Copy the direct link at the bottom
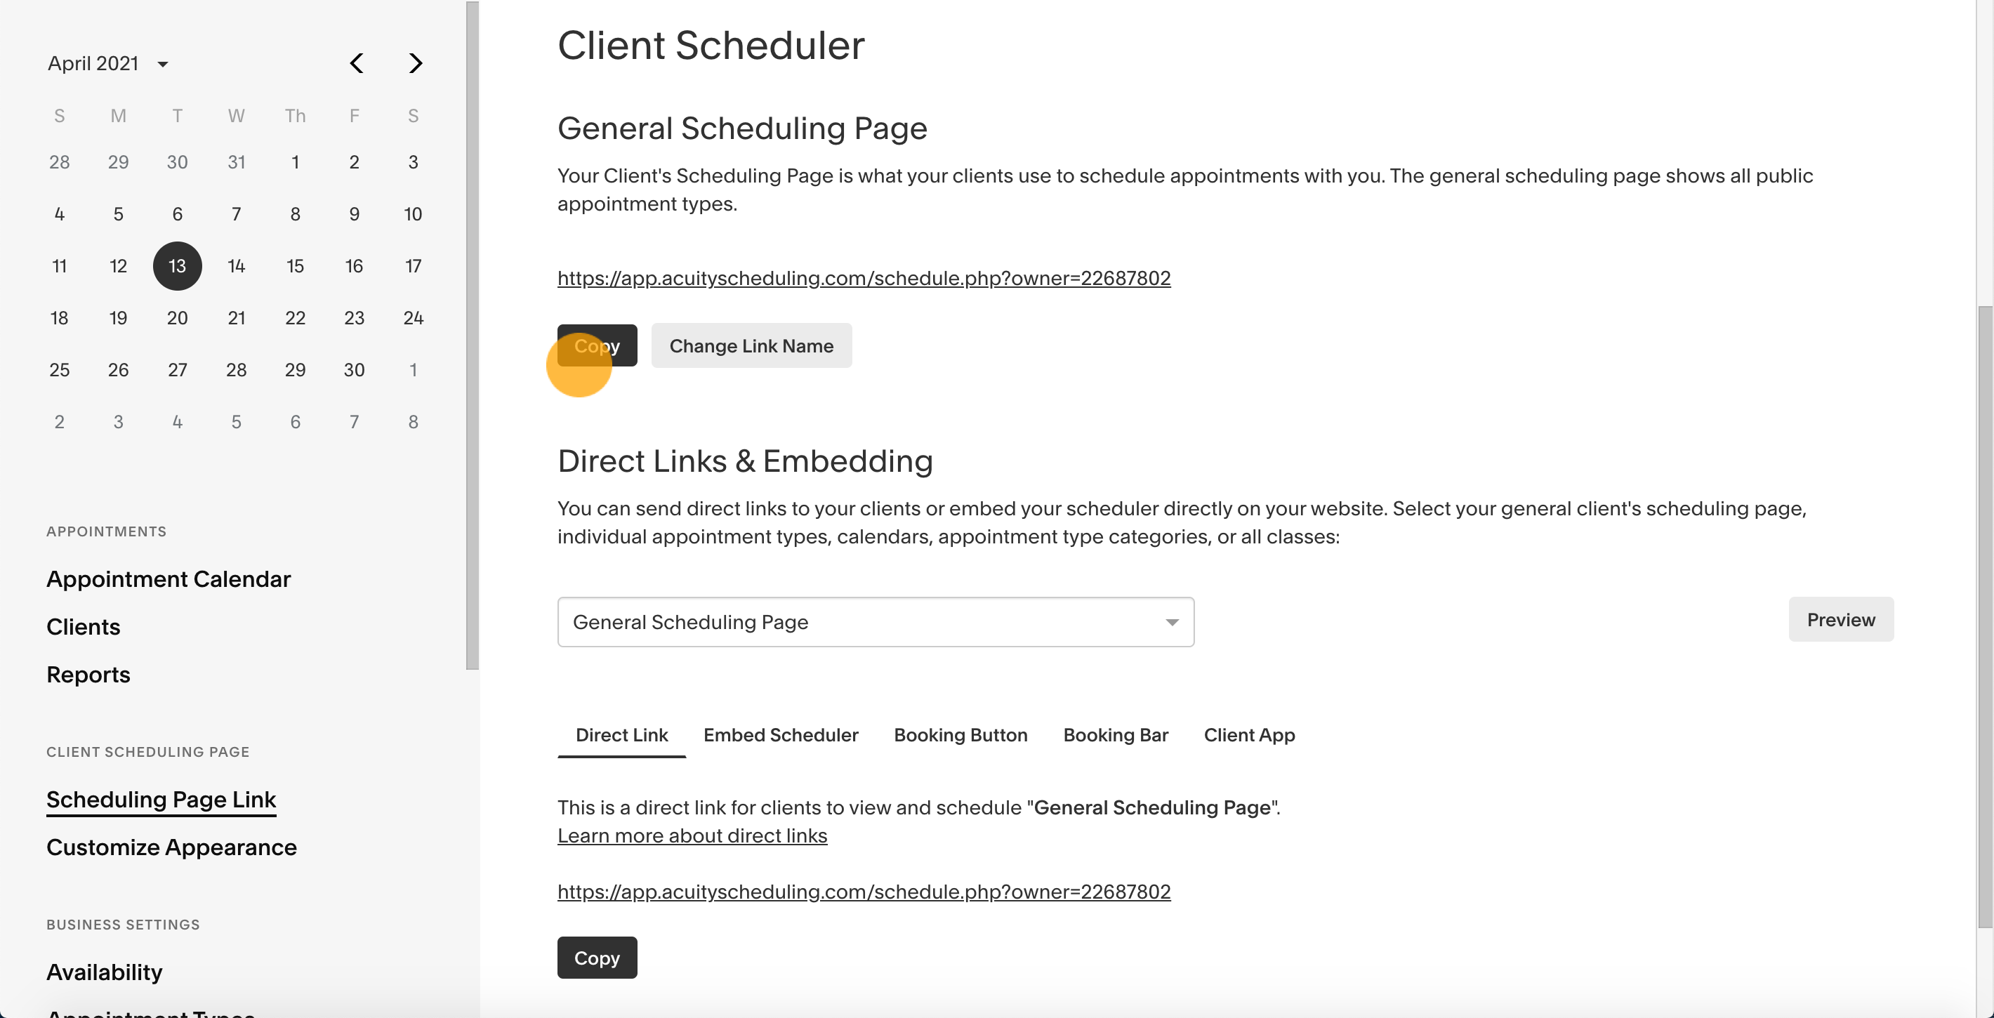 (597, 958)
